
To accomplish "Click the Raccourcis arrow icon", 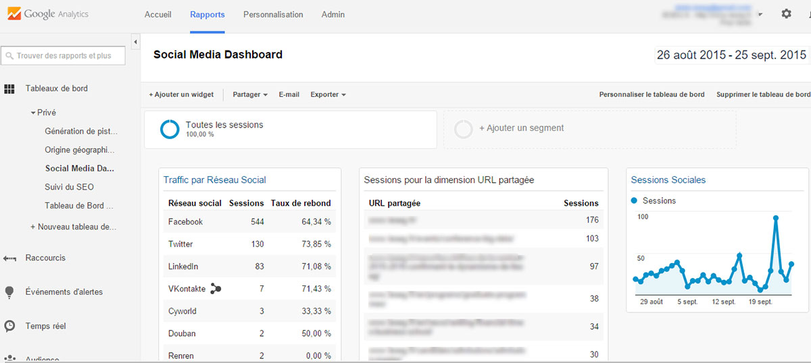I will point(9,258).
